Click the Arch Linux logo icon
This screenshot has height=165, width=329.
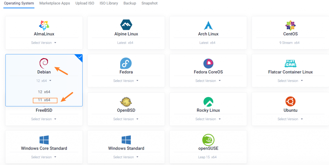(x=208, y=25)
